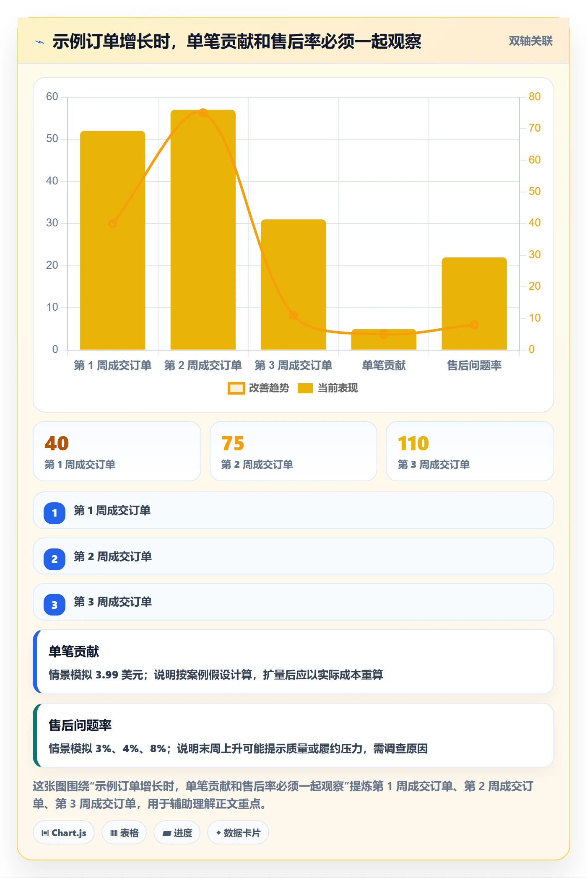Click the lightning bolt icon in the header
Screen dimensions: 587x878
point(40,42)
